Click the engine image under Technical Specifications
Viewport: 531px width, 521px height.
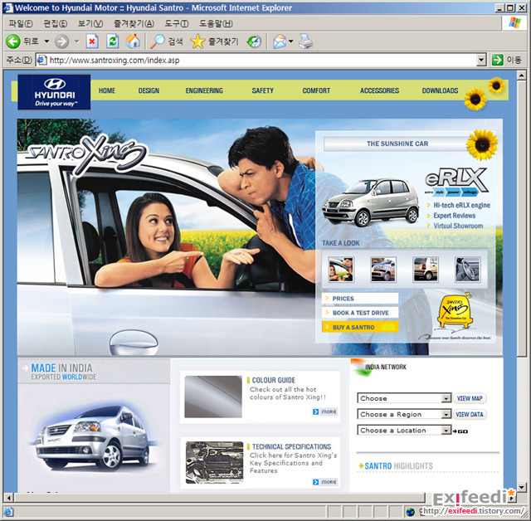pyautogui.click(x=214, y=462)
